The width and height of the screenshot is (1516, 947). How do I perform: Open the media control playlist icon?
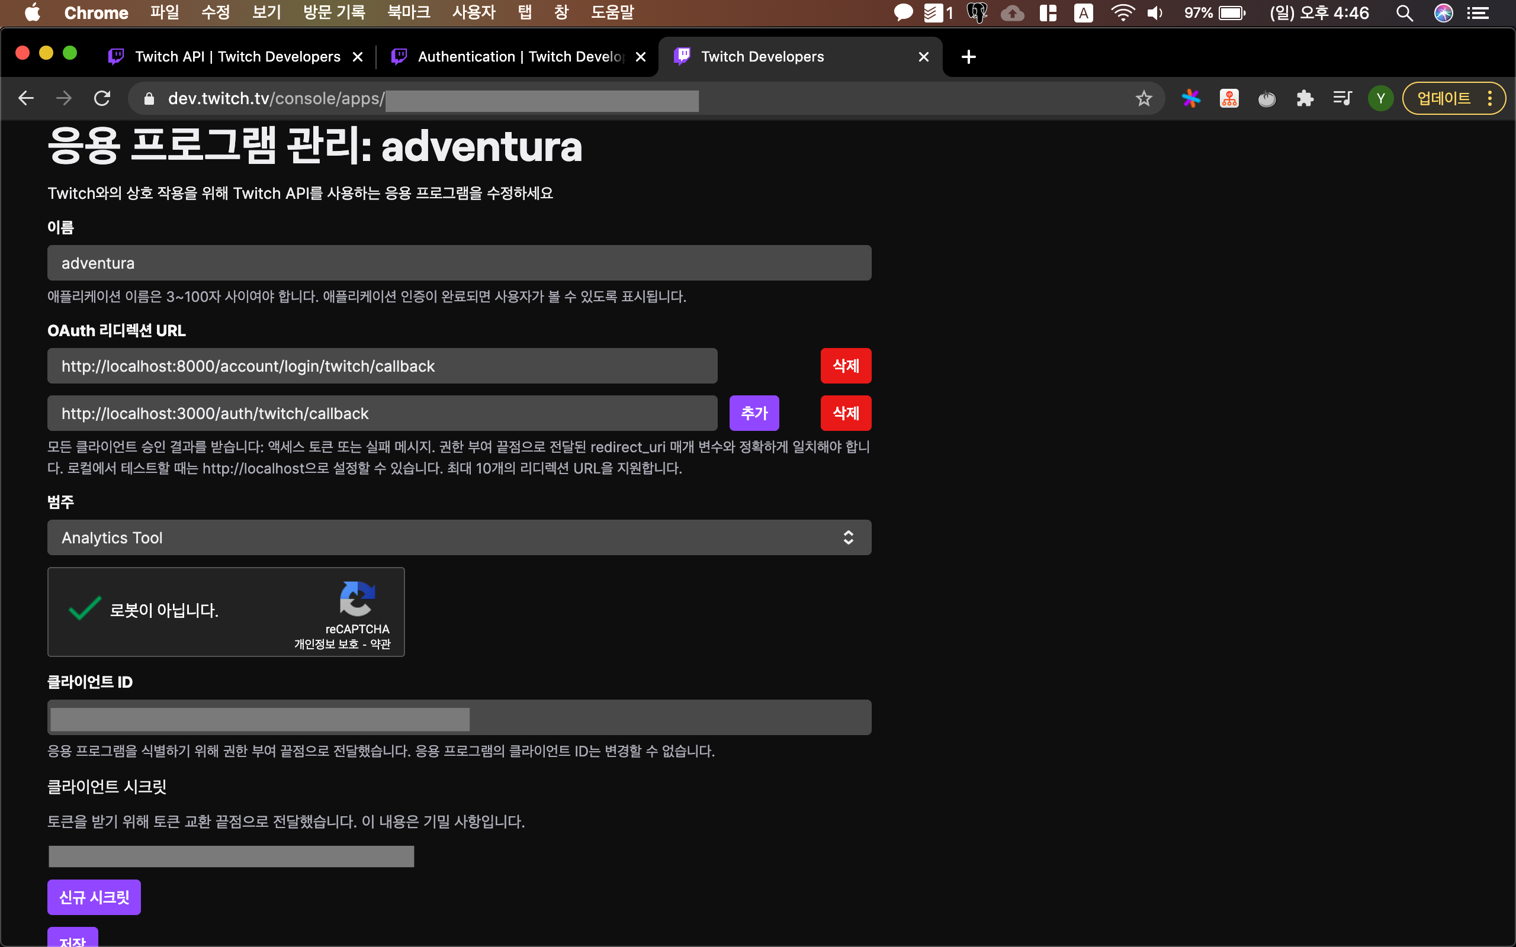pos(1342,98)
